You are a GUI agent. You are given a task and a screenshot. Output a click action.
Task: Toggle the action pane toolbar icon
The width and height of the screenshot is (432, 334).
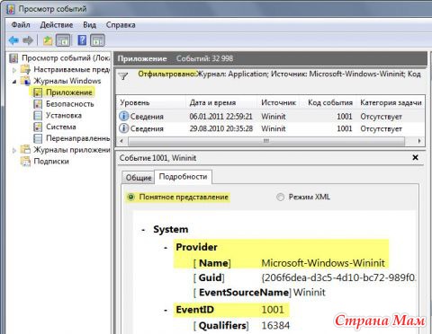click(x=97, y=40)
